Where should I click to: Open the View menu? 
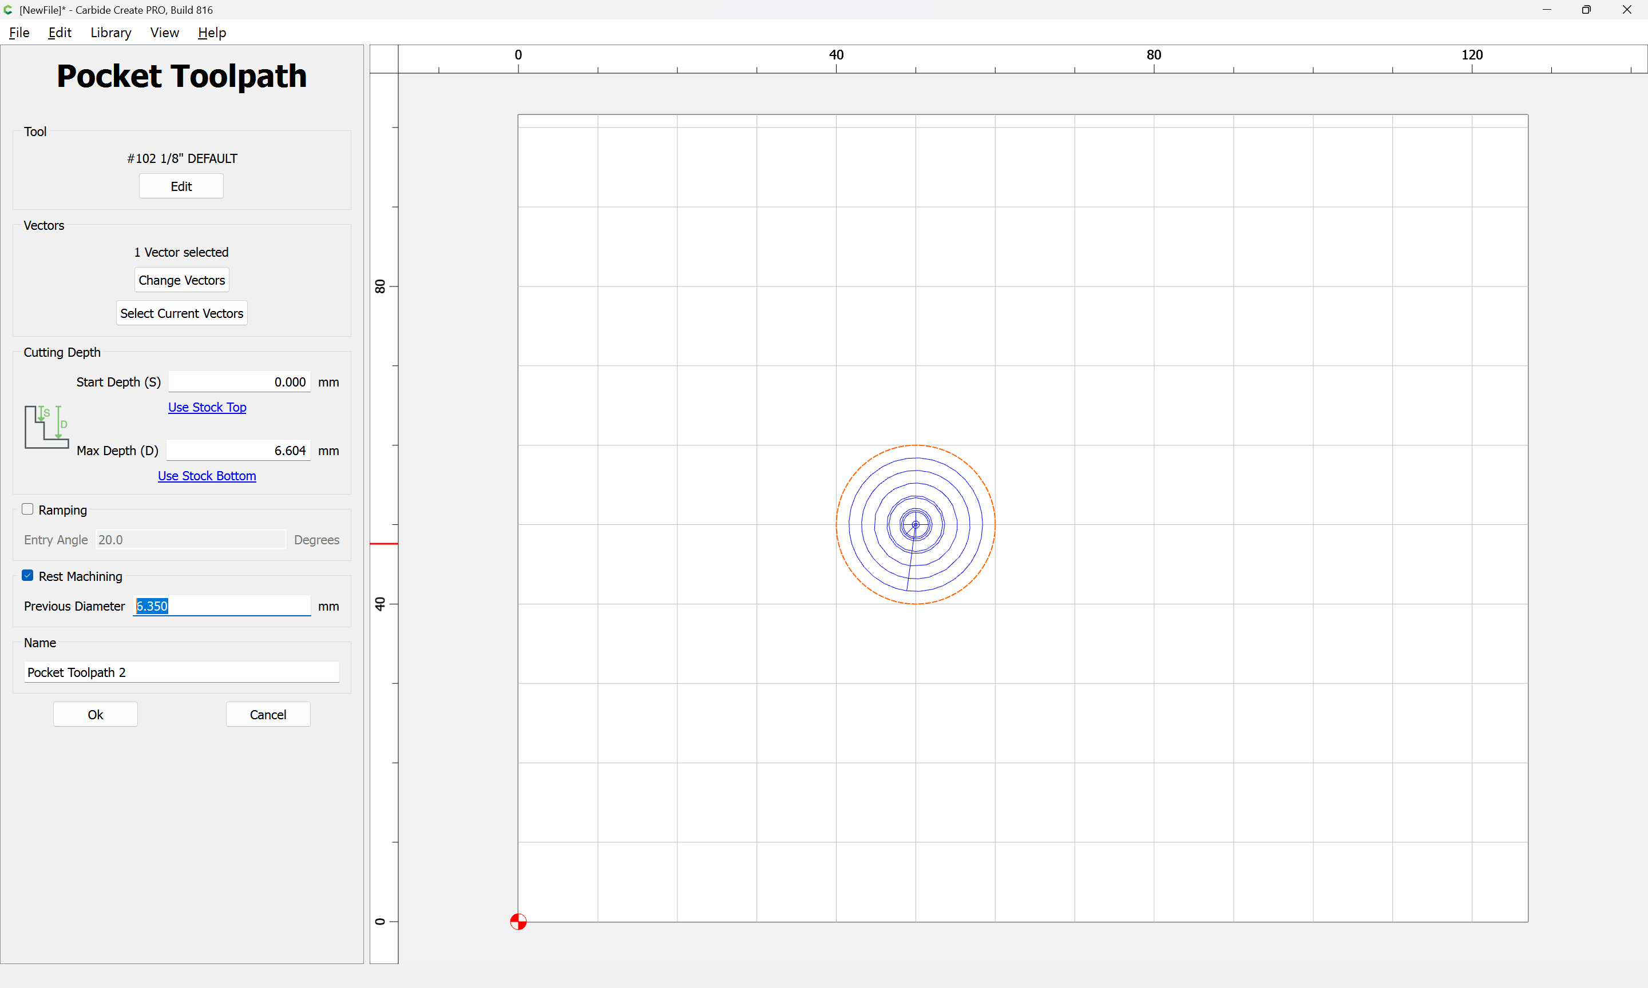(164, 33)
